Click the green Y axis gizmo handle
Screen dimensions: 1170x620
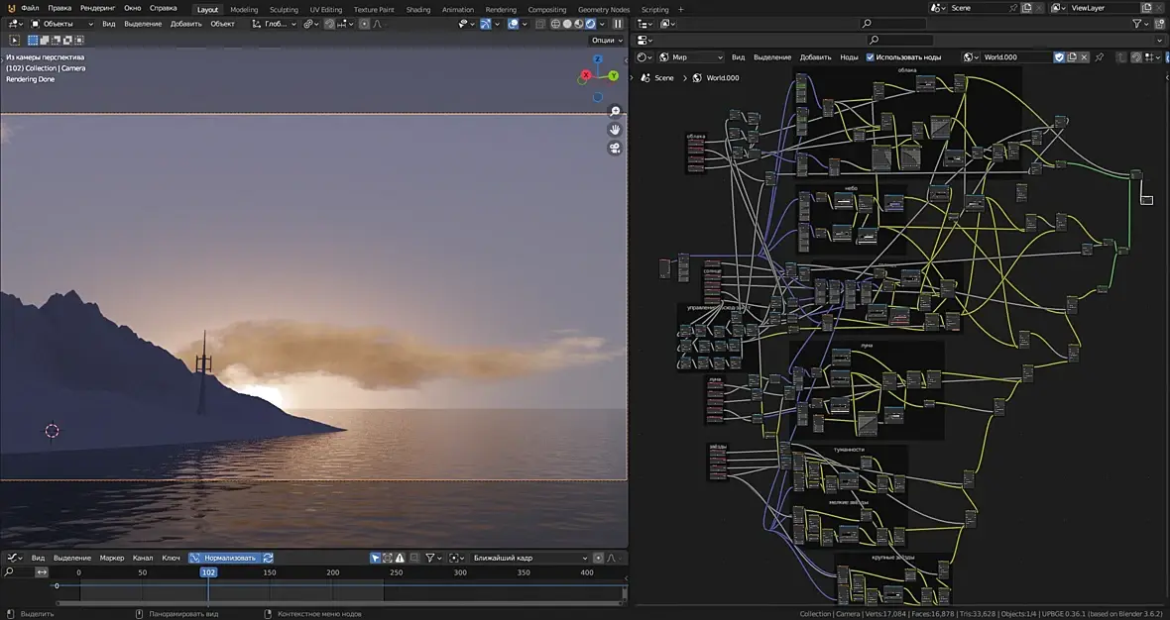pos(614,75)
